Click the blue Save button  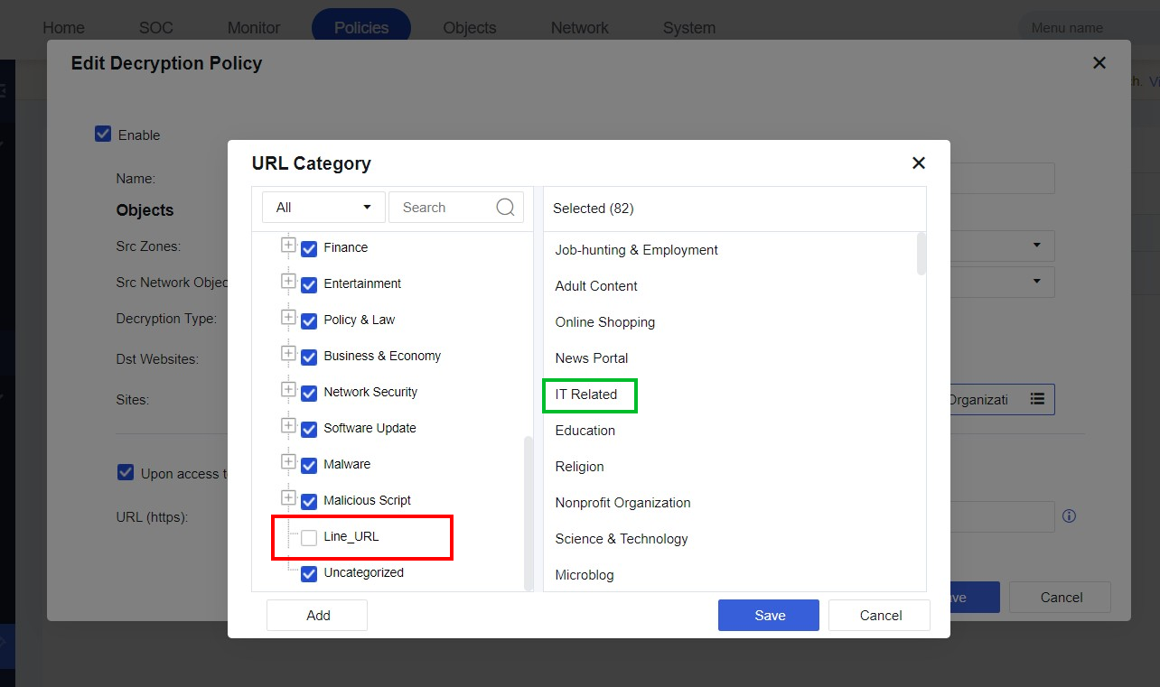[x=769, y=615]
